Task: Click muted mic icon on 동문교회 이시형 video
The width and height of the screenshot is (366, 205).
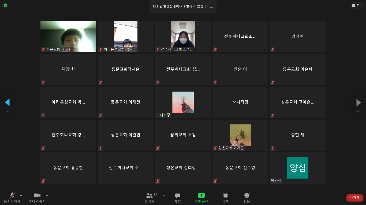Action: [43, 50]
